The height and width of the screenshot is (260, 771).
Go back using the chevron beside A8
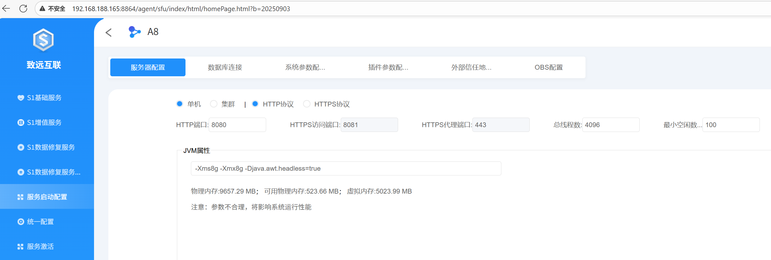(109, 32)
